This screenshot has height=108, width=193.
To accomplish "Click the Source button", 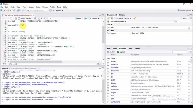I will [x=93, y=18].
